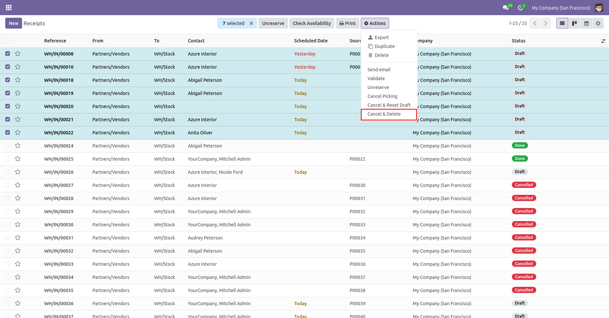This screenshot has height=318, width=609.
Task: Click the Check Availability button
Action: click(x=312, y=23)
